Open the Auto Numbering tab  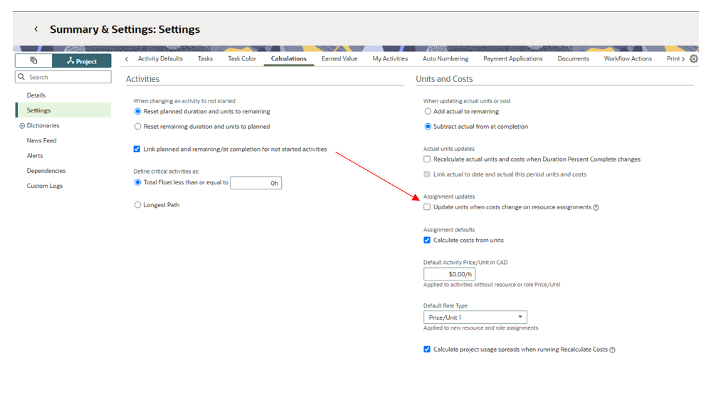pos(446,59)
